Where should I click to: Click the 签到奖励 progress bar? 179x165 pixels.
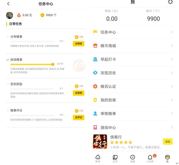click(x=32, y=89)
